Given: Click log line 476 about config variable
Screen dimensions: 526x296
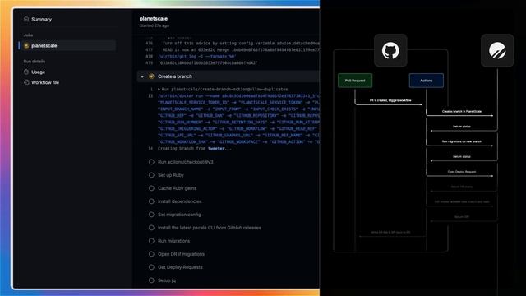Looking at the screenshot, I should 232,44.
